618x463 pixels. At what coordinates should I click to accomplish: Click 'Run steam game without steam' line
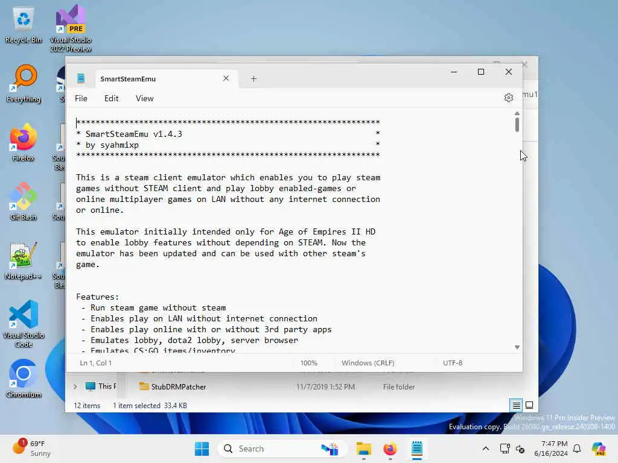(158, 307)
